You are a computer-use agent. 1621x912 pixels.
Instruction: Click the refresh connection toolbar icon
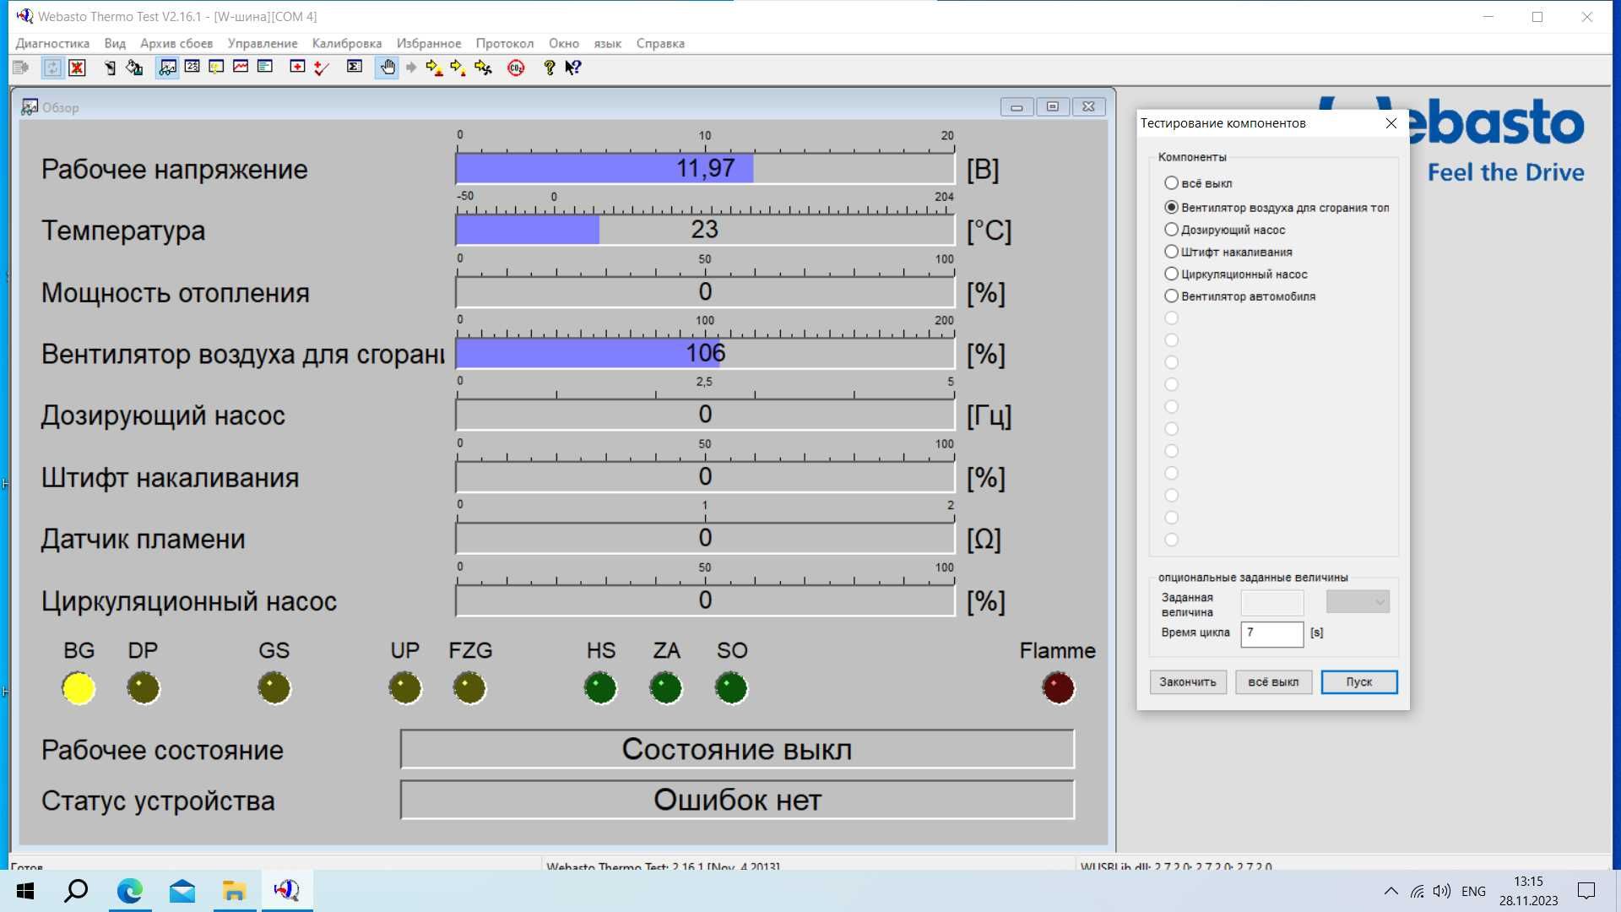point(52,68)
